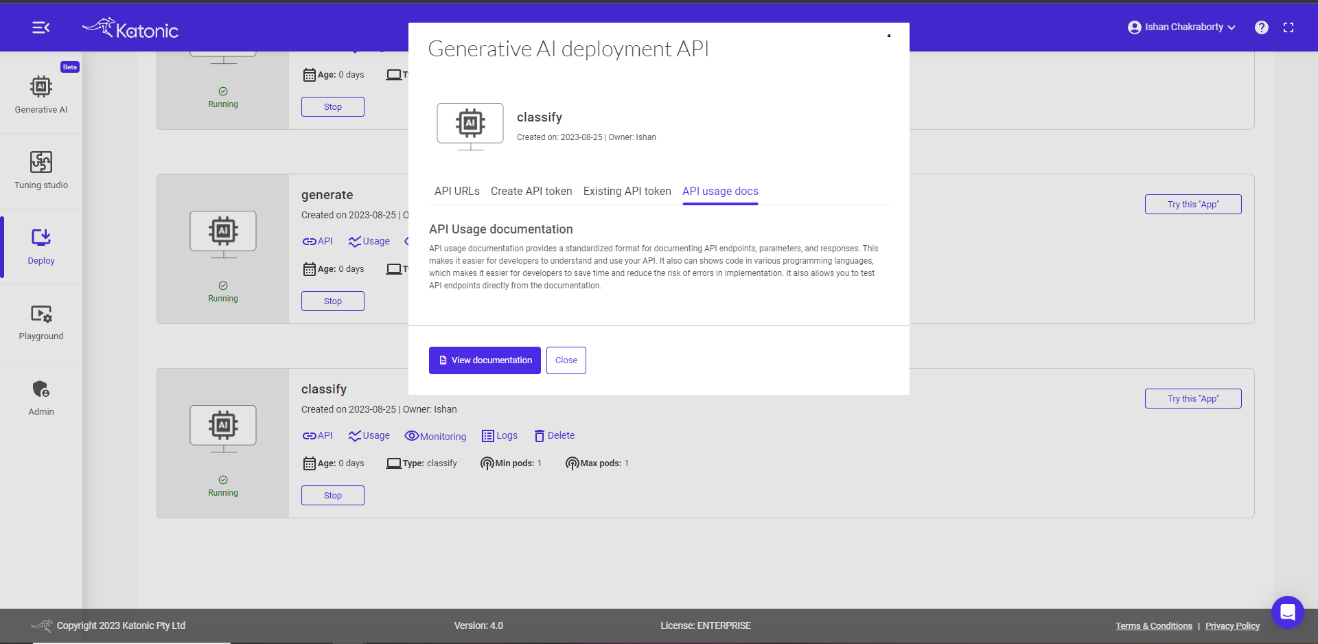1318x644 pixels.
Task: Click classify card model icon
Action: coord(223,429)
